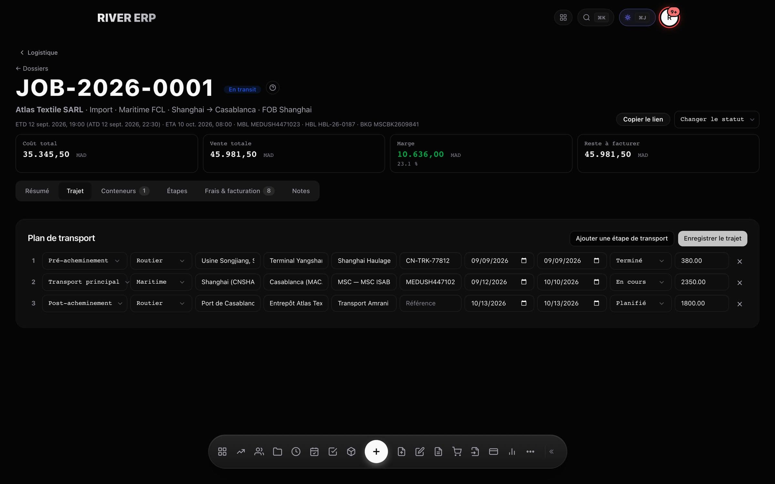Edit the 1800.00 cost field
This screenshot has width=775, height=484.
tap(702, 303)
